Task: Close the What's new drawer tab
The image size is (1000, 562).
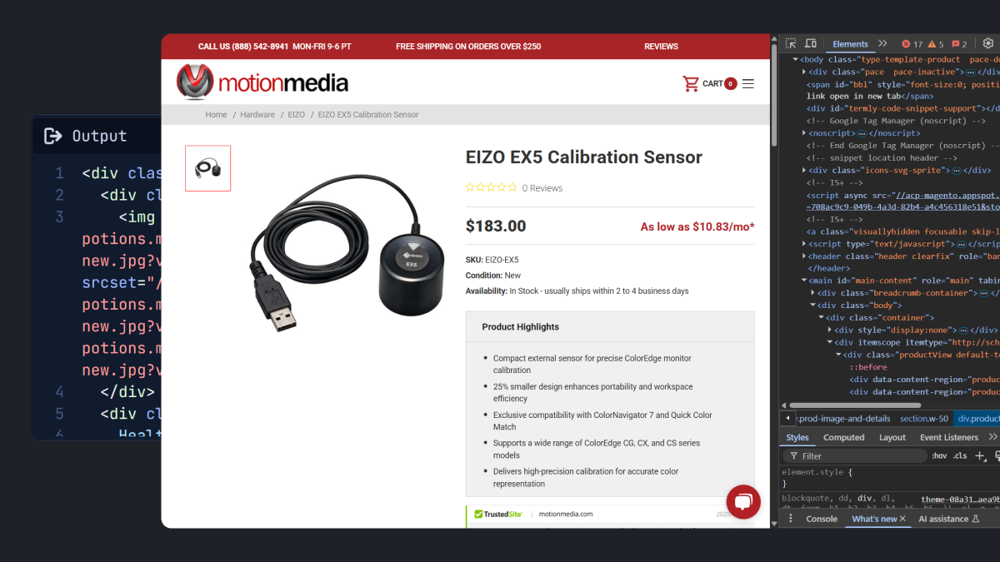Action: pyautogui.click(x=902, y=519)
